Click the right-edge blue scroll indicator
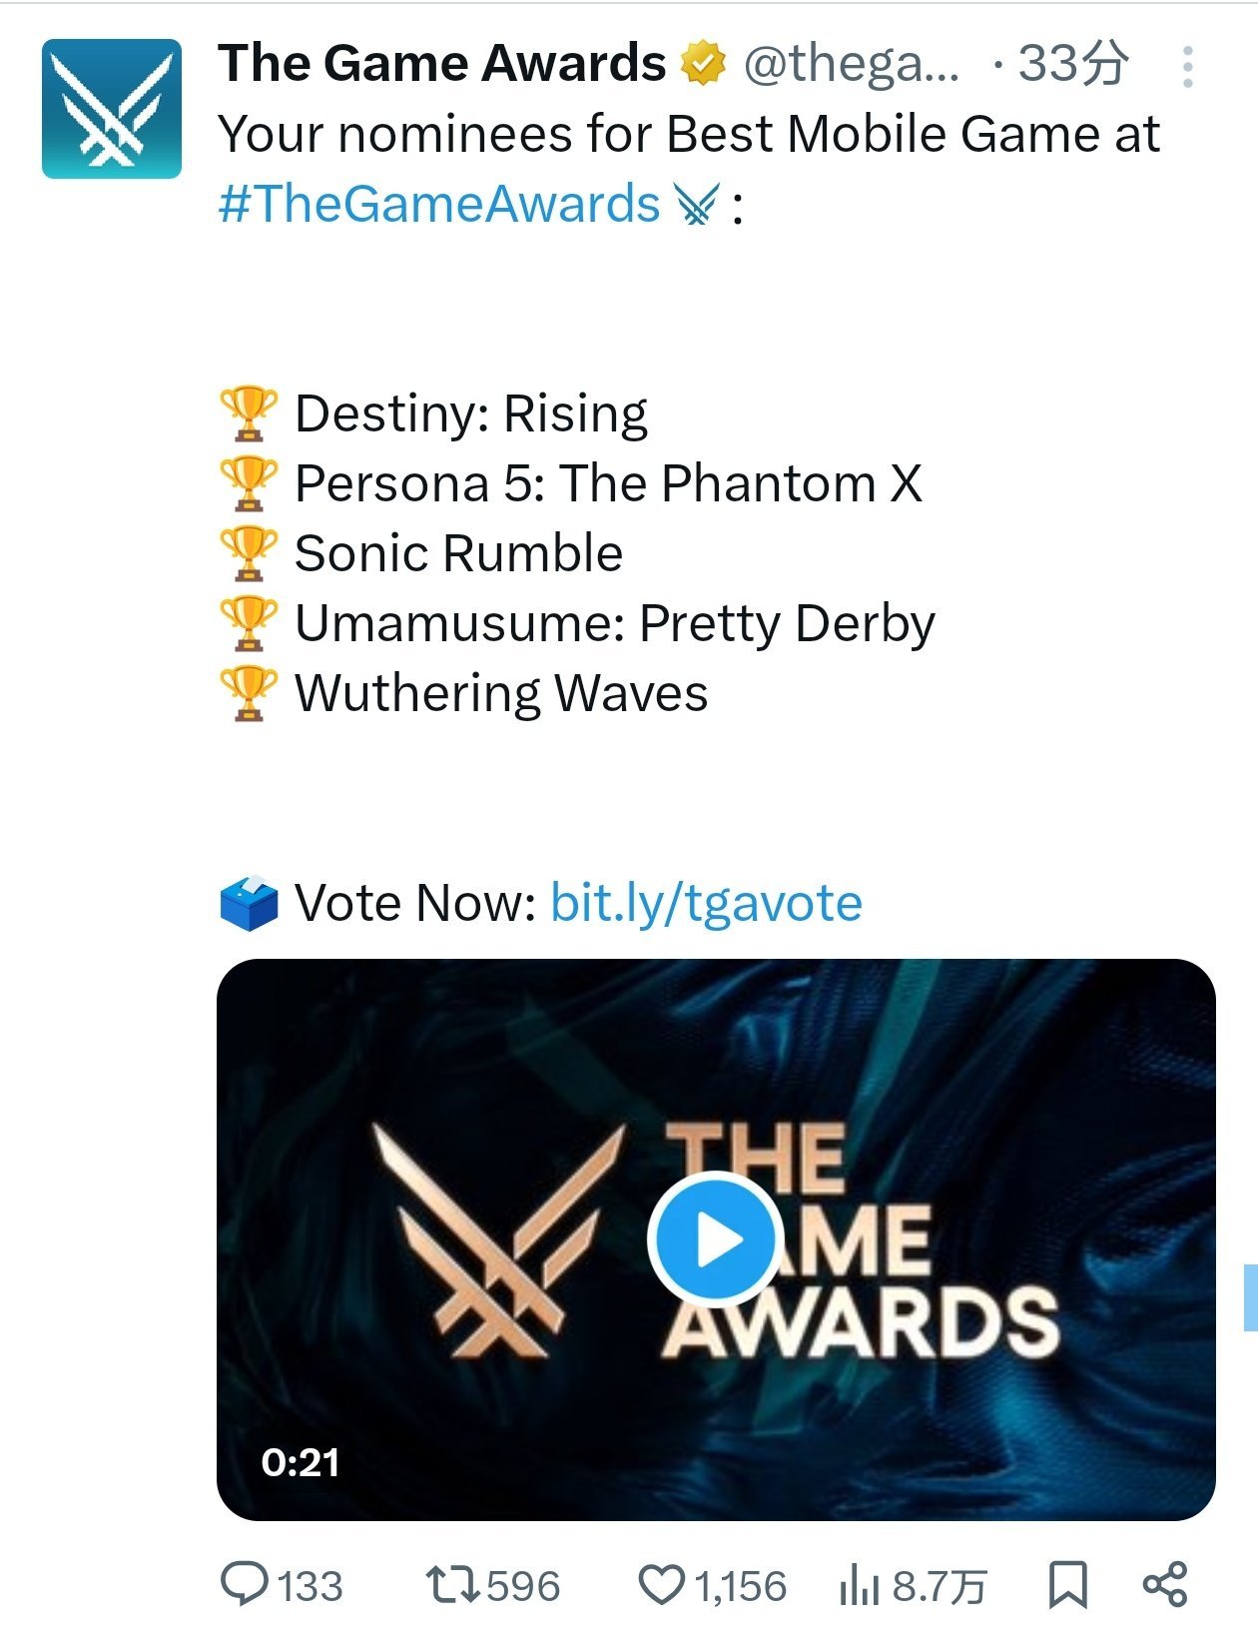Viewport: 1258px width, 1631px height. pyautogui.click(x=1250, y=1296)
